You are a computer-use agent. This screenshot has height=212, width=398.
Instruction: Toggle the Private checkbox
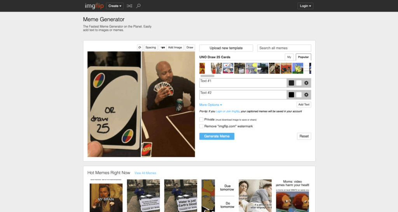201,119
